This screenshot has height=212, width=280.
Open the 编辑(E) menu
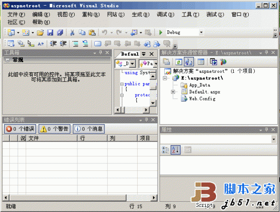[x=41, y=14]
